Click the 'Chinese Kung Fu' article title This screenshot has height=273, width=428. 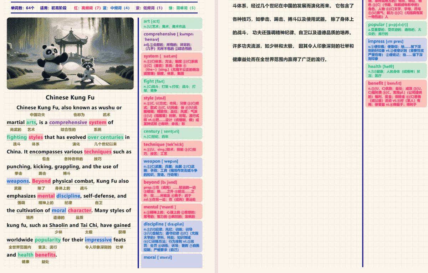point(70,98)
